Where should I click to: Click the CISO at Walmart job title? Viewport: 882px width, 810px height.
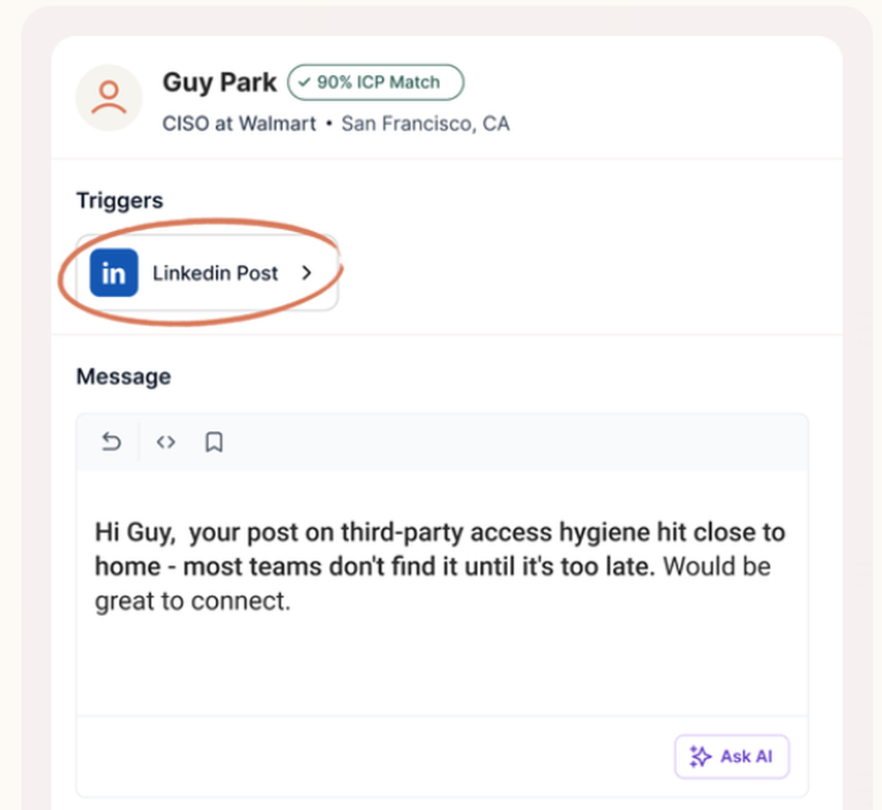pos(239,123)
